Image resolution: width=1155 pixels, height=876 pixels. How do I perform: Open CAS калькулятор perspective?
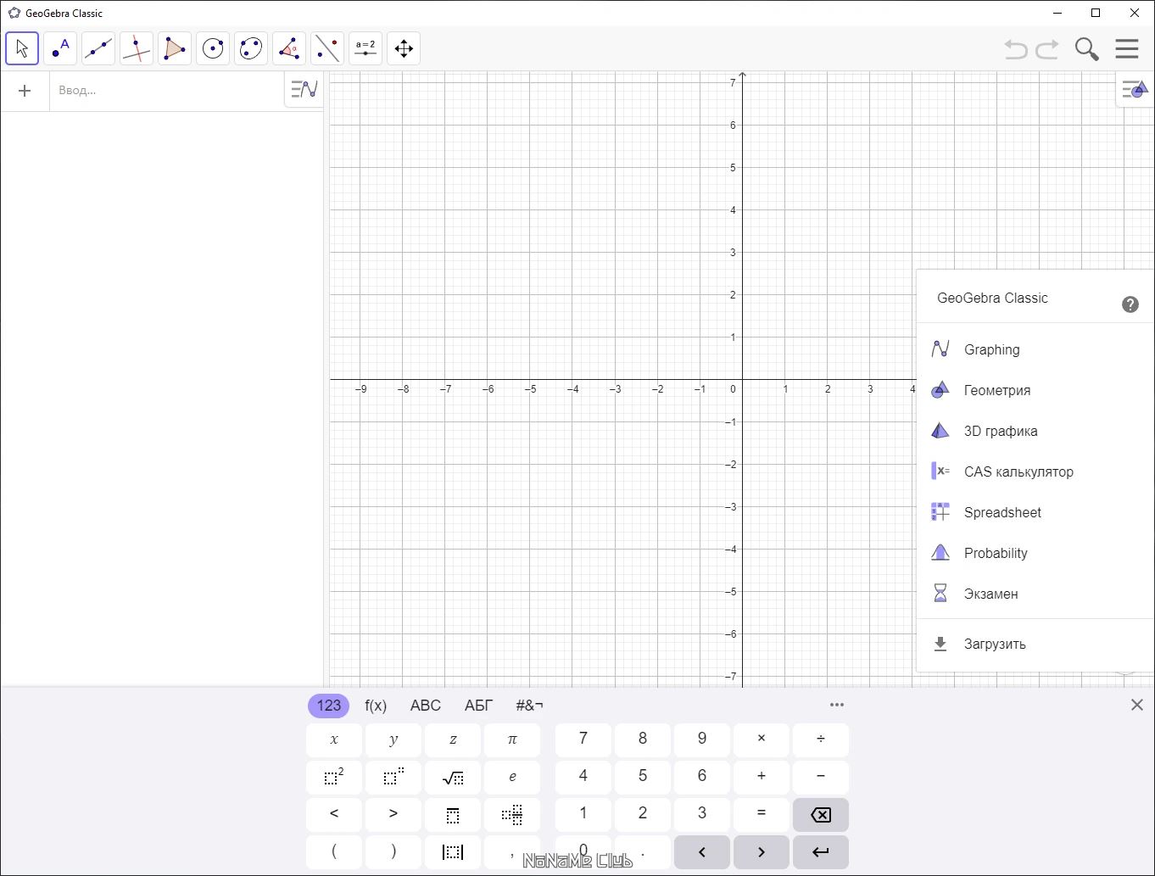(x=1035, y=471)
